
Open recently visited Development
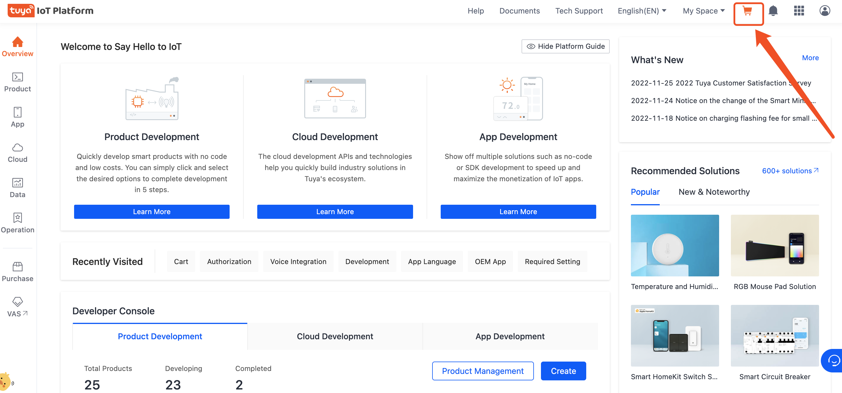point(367,262)
